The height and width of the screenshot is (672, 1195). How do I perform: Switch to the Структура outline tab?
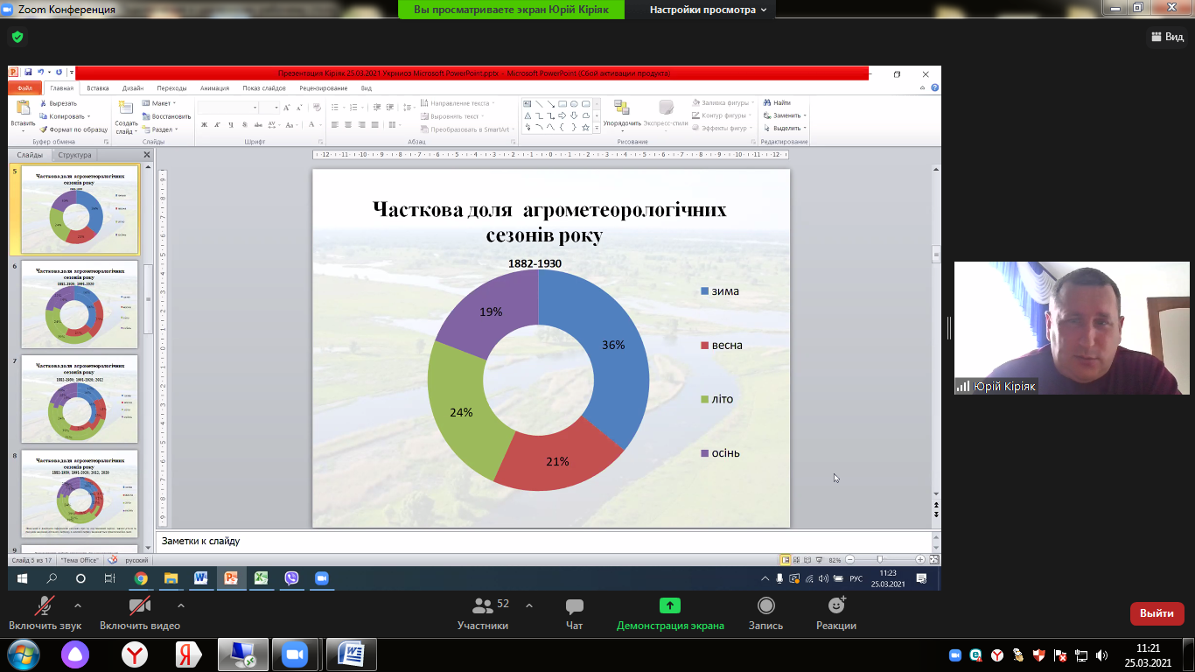pyautogui.click(x=74, y=155)
